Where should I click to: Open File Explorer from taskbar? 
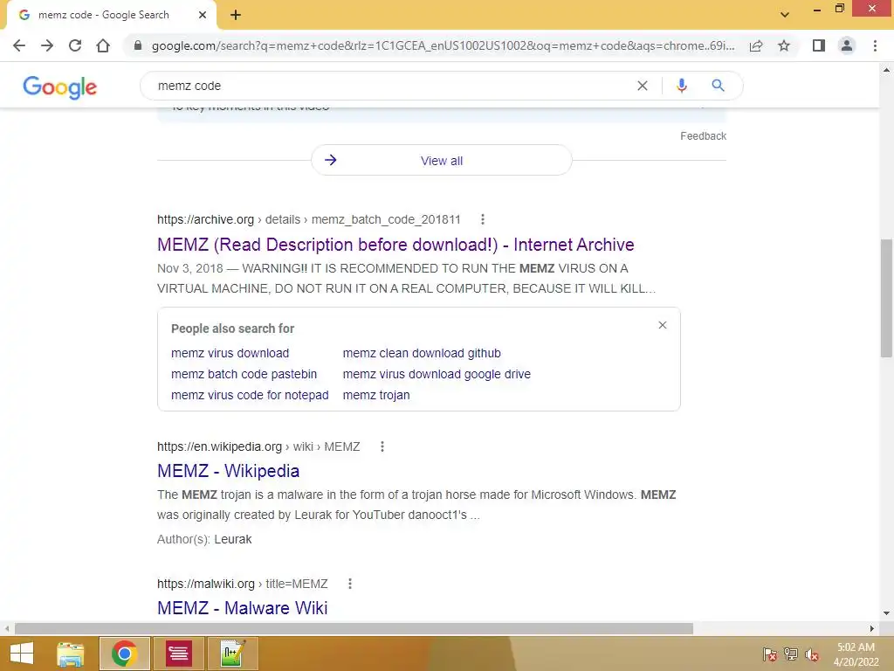click(x=70, y=654)
